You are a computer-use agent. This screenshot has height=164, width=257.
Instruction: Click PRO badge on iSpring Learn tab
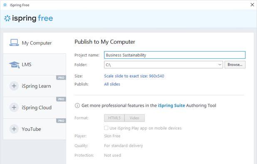click(61, 77)
